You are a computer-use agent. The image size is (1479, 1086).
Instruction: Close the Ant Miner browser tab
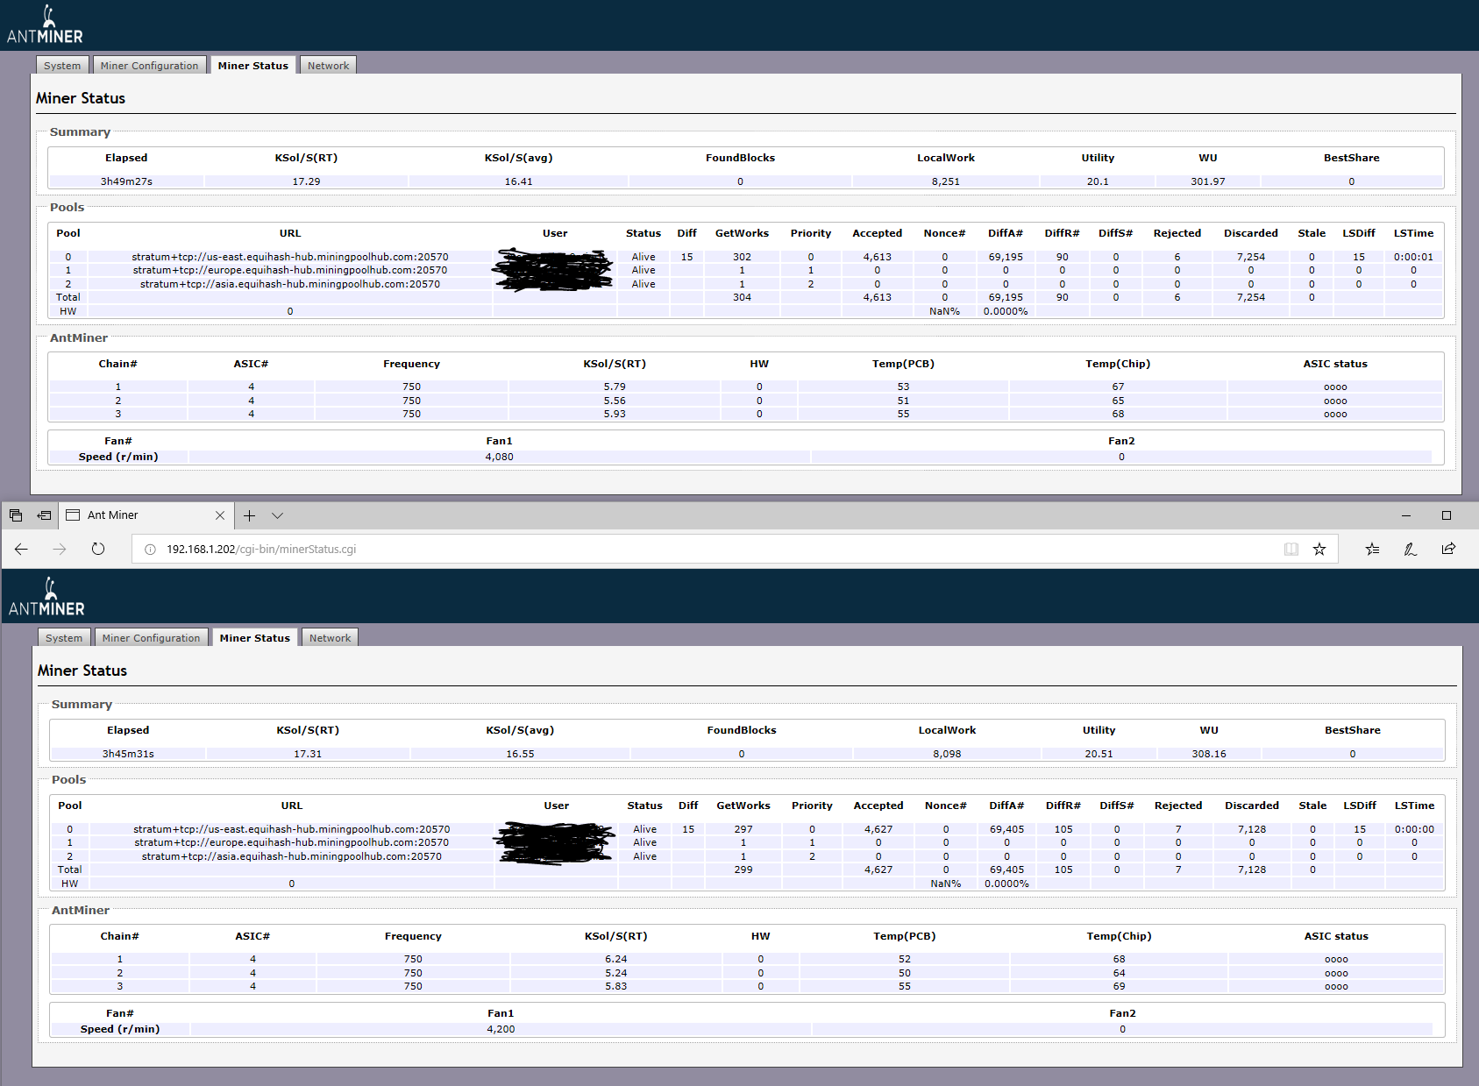point(220,515)
